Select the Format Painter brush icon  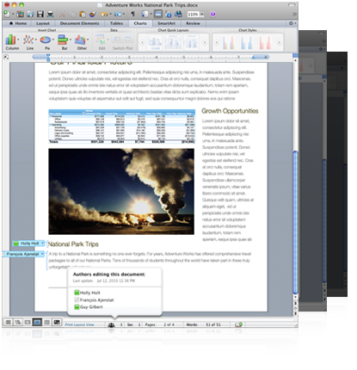pos(92,14)
